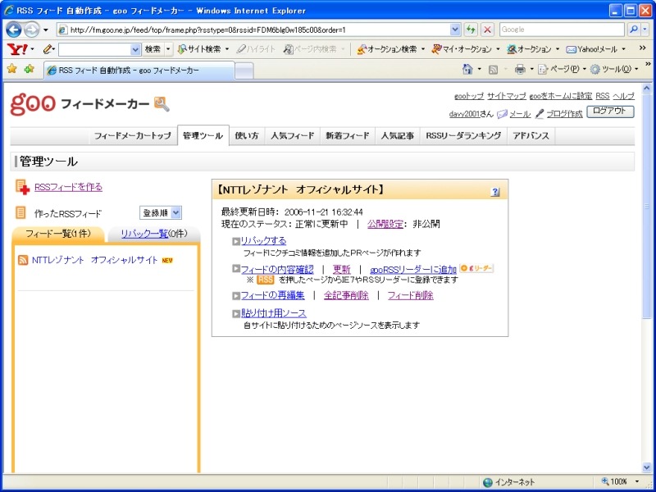Click the ログアウト button

click(610, 112)
